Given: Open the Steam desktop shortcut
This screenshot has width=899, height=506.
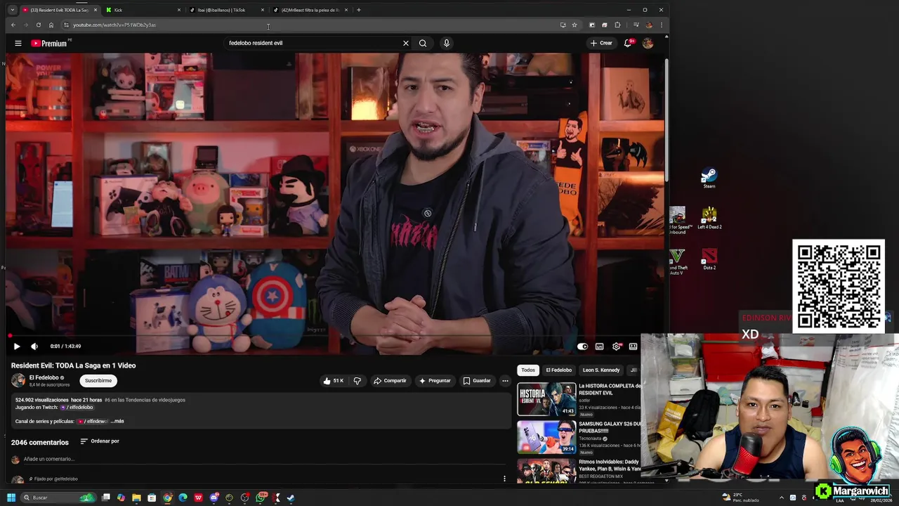Looking at the screenshot, I should [x=709, y=178].
